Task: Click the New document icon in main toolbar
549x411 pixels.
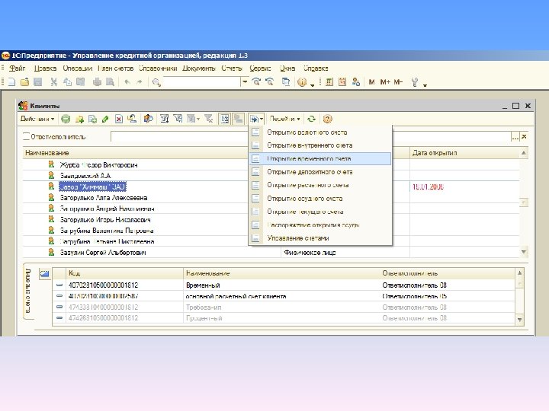Action: 11,81
